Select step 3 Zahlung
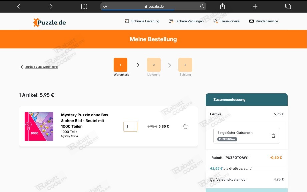 pyautogui.click(x=185, y=65)
